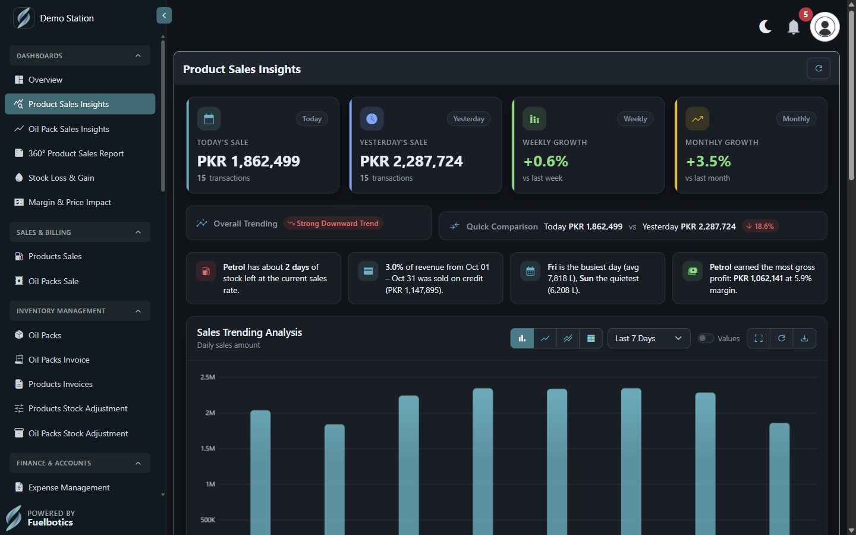Open Oil Packs inventory page
This screenshot has height=535, width=856.
click(x=80, y=335)
